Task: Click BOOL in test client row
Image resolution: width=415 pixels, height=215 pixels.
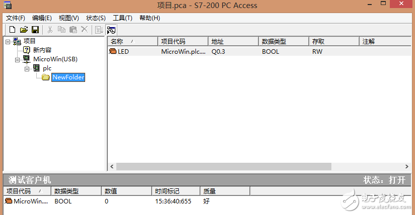Action: [x=63, y=201]
